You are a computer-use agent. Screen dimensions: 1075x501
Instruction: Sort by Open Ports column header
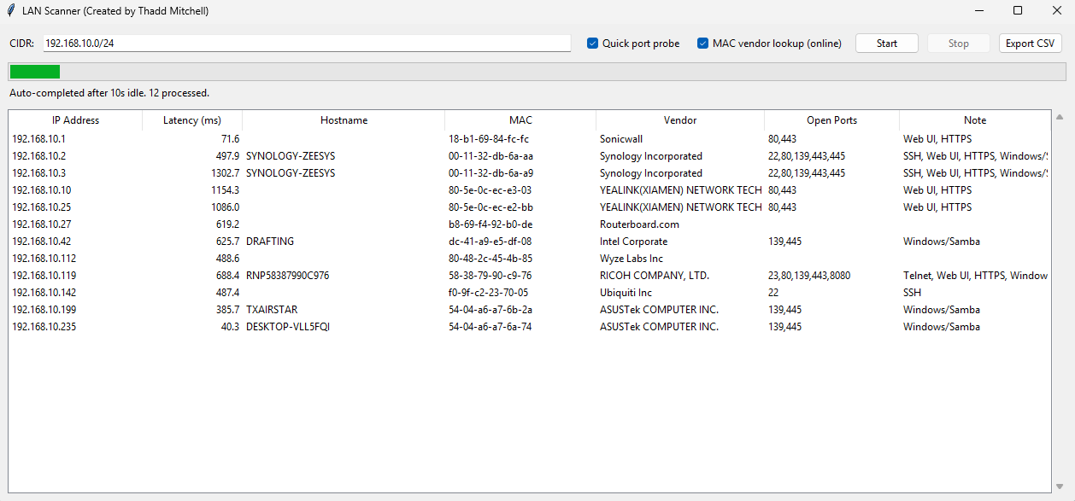(x=831, y=120)
